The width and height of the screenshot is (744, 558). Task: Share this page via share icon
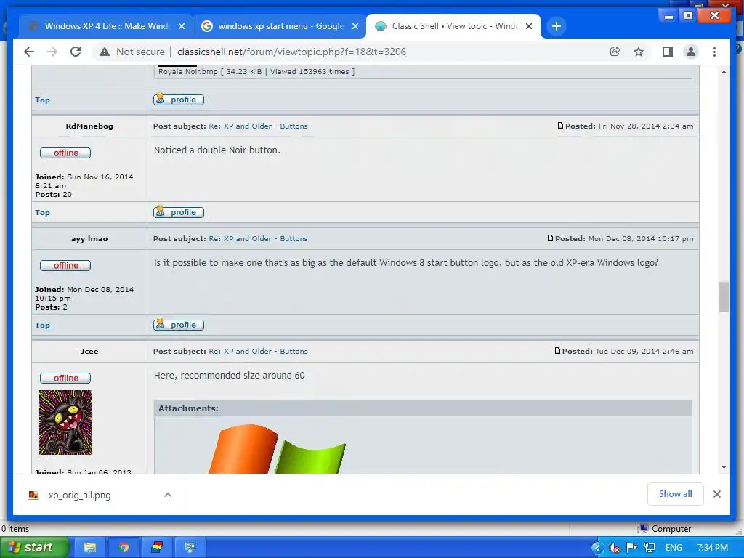click(x=615, y=52)
